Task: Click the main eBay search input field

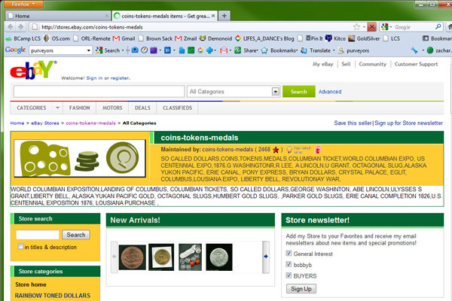Action: click(99, 92)
